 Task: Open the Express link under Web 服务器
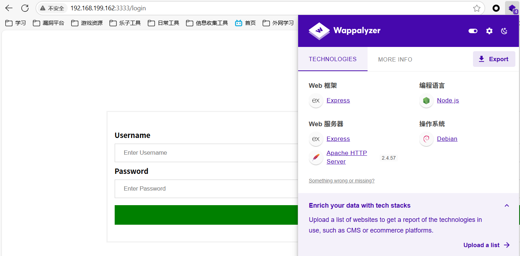338,139
